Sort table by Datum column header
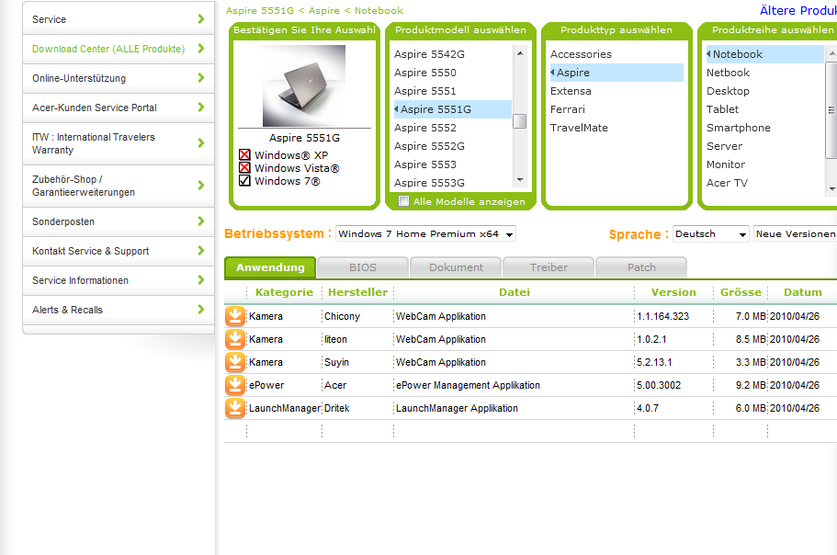The width and height of the screenshot is (837, 555). [x=802, y=292]
